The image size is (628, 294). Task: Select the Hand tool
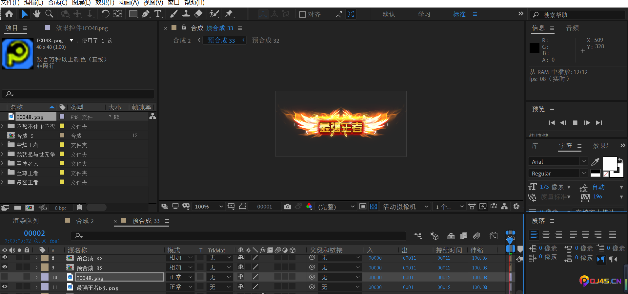click(36, 14)
